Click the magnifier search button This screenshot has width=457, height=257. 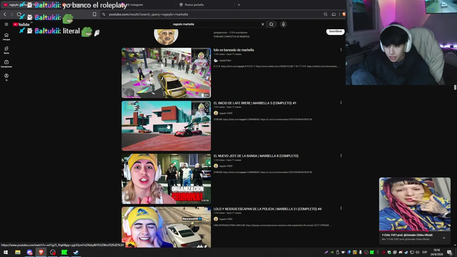click(271, 24)
